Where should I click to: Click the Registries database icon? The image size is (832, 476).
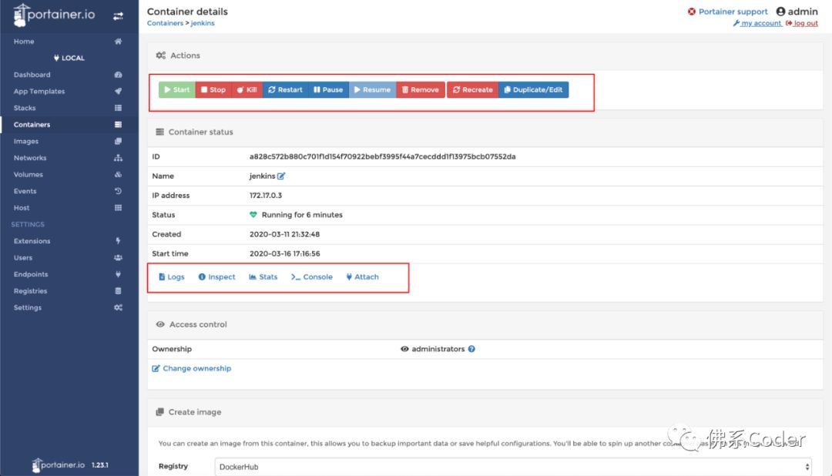(x=118, y=291)
